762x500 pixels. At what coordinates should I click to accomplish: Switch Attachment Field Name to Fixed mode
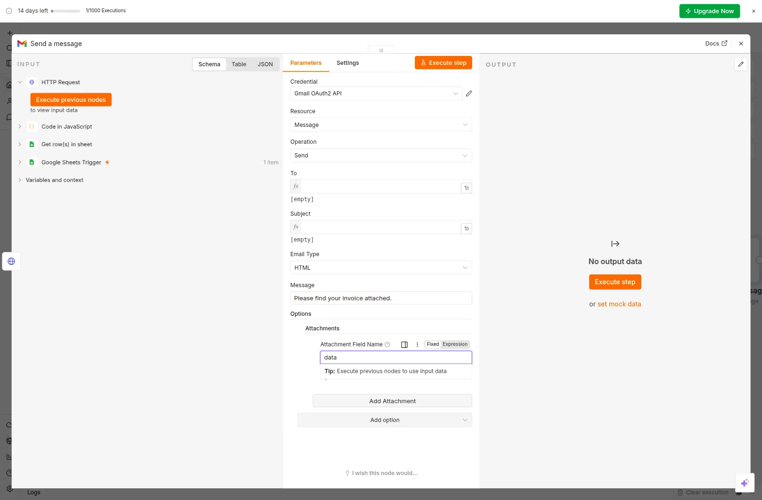433,344
